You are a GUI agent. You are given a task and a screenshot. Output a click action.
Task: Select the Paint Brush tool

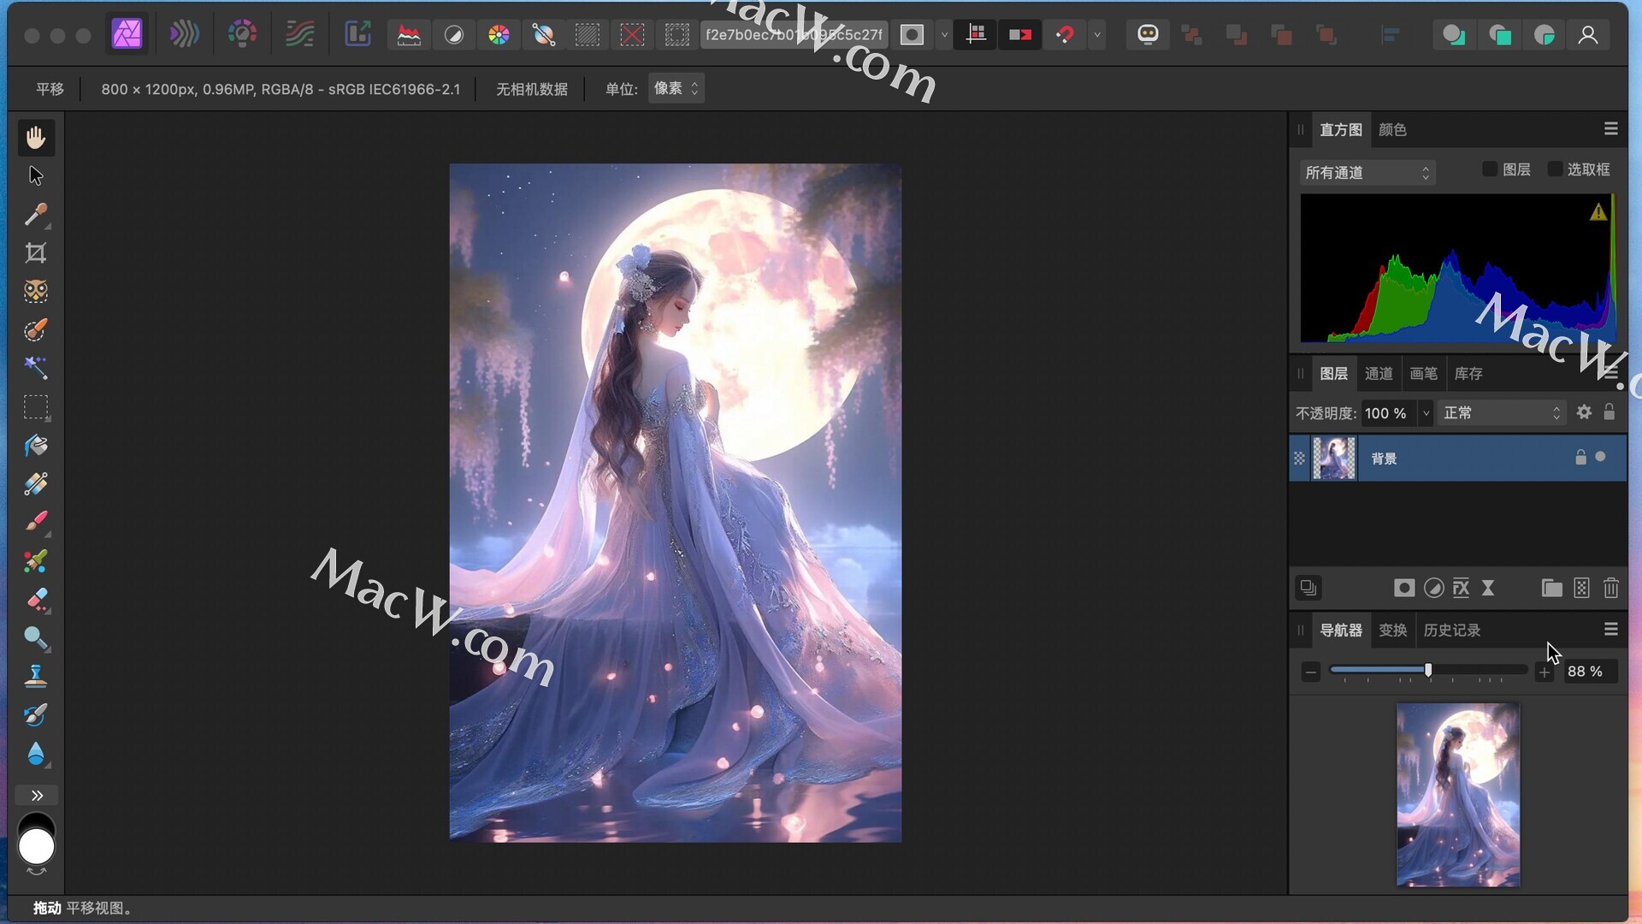(36, 522)
